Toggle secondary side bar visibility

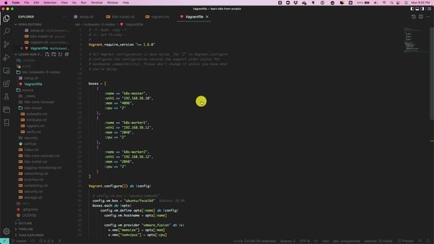tap(422, 9)
